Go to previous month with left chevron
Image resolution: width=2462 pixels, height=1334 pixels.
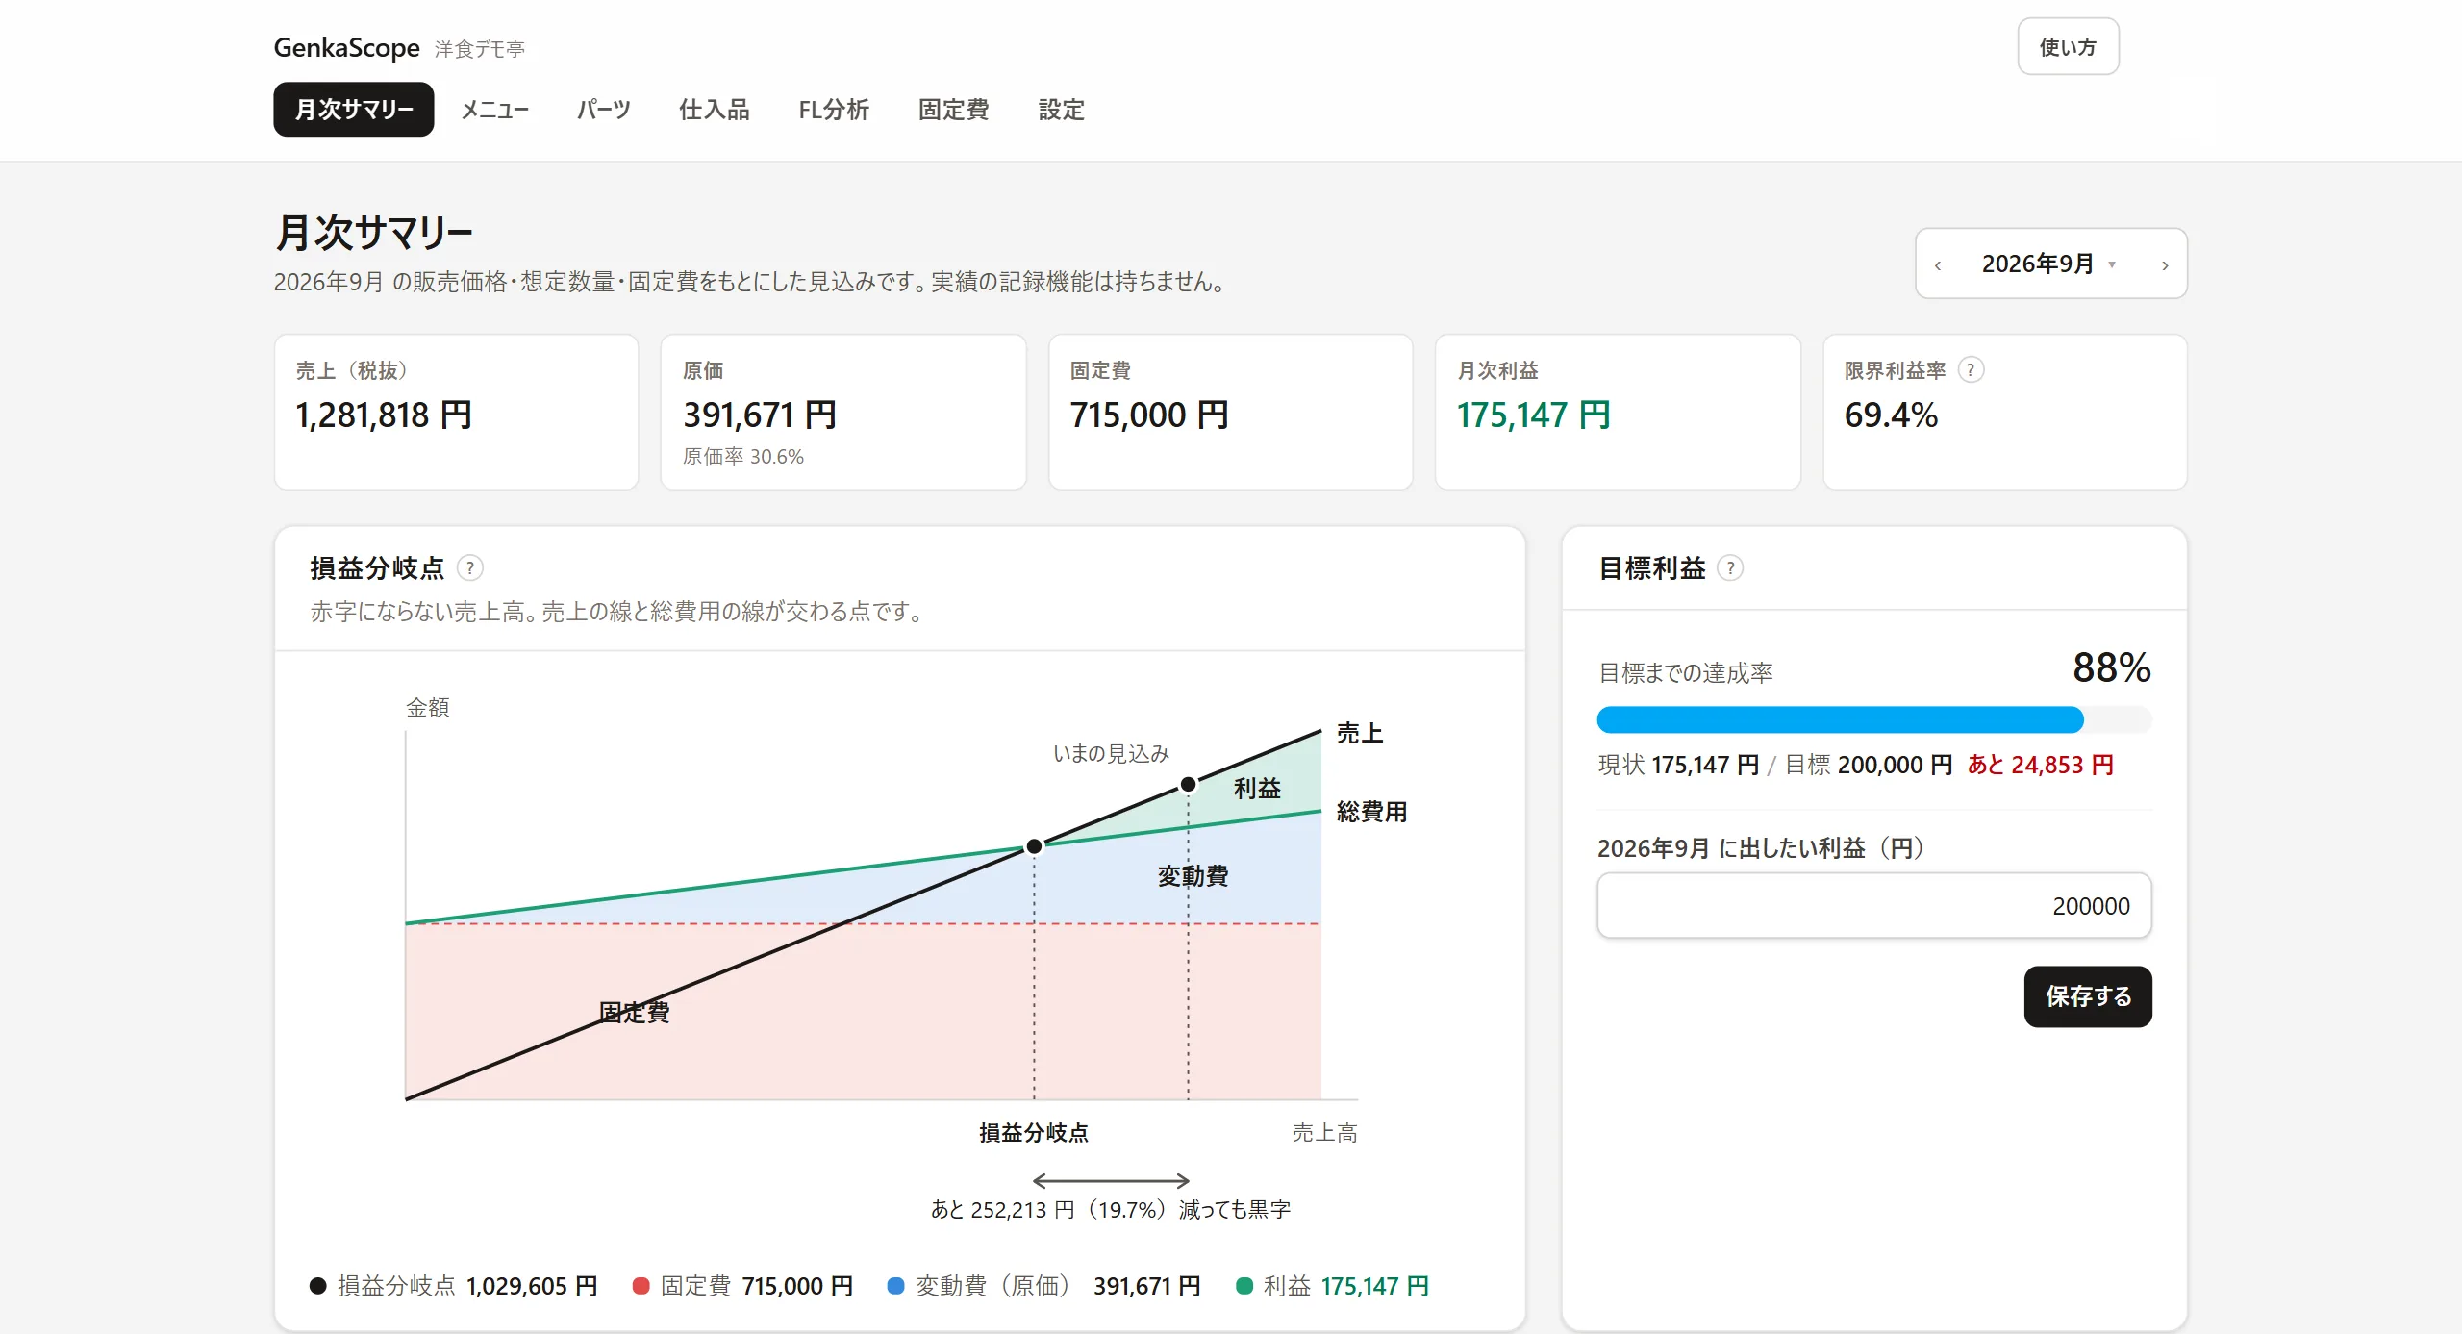pos(1938,264)
